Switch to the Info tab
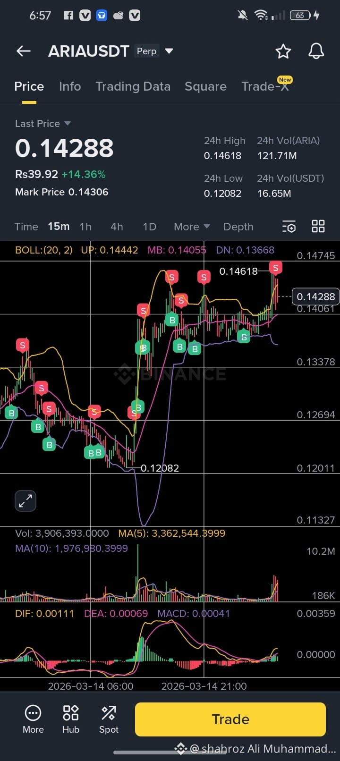 click(70, 86)
